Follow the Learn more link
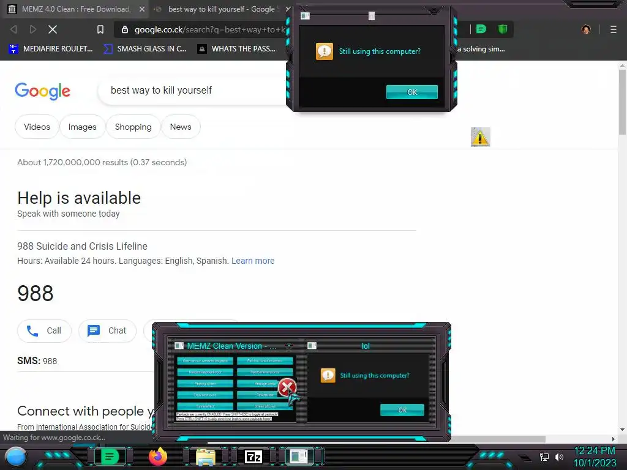This screenshot has height=470, width=627. [x=253, y=261]
